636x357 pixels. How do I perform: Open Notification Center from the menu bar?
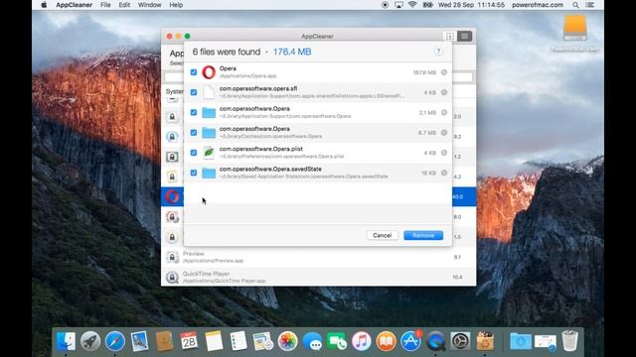click(x=590, y=5)
